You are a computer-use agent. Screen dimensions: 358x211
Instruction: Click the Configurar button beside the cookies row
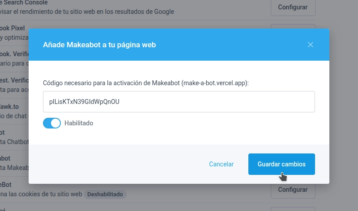tap(293, 190)
